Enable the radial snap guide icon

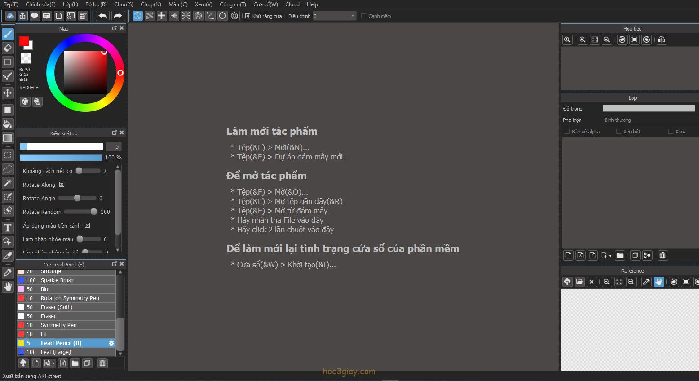coord(186,16)
